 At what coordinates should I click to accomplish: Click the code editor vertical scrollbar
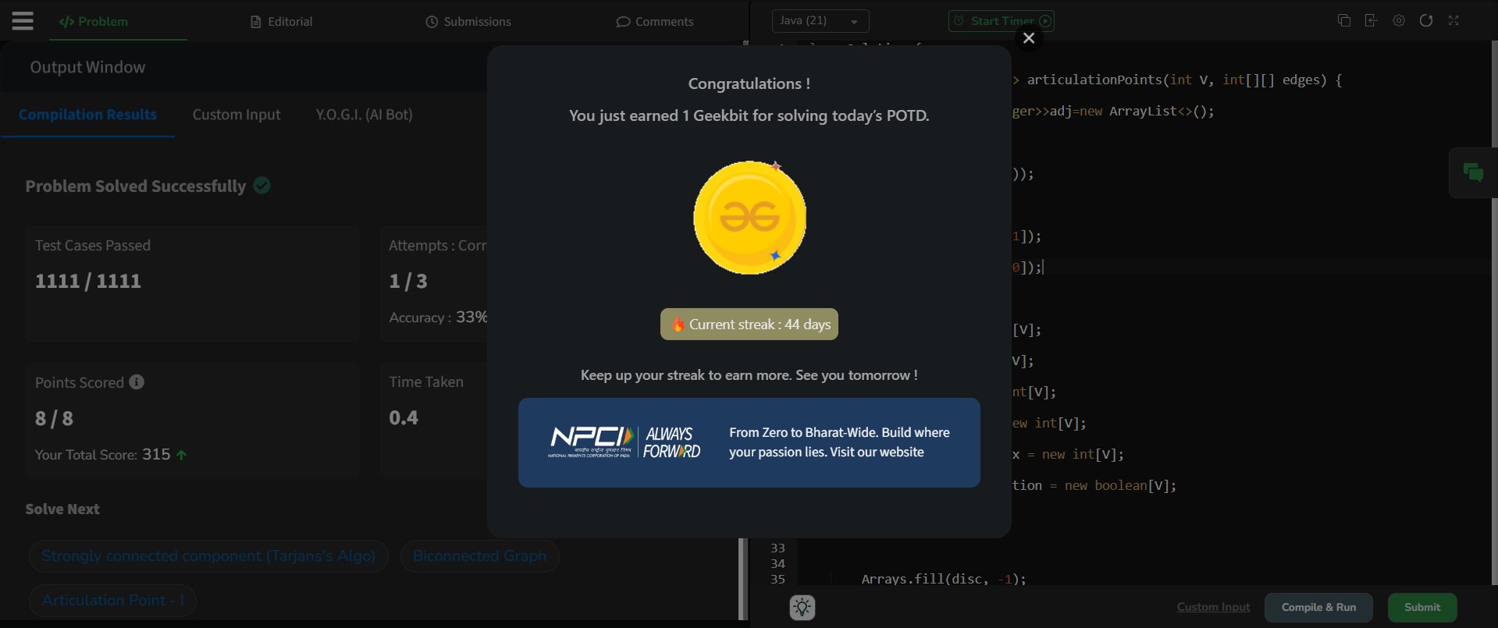[x=1494, y=312]
